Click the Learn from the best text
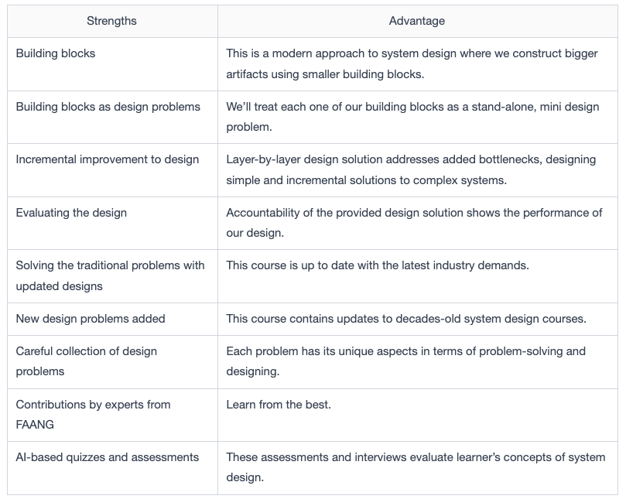The image size is (626, 499). click(x=279, y=405)
